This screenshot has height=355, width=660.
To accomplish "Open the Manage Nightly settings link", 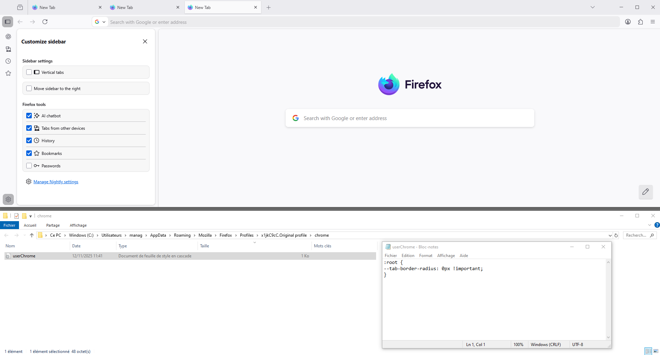I will point(56,182).
